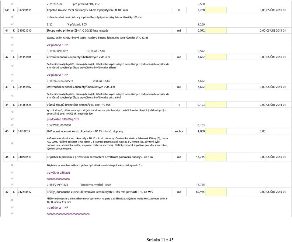Viewport: 292px width, 242px height.
Task: Click the 6,500 value on the top line
Action: coord(201,4)
